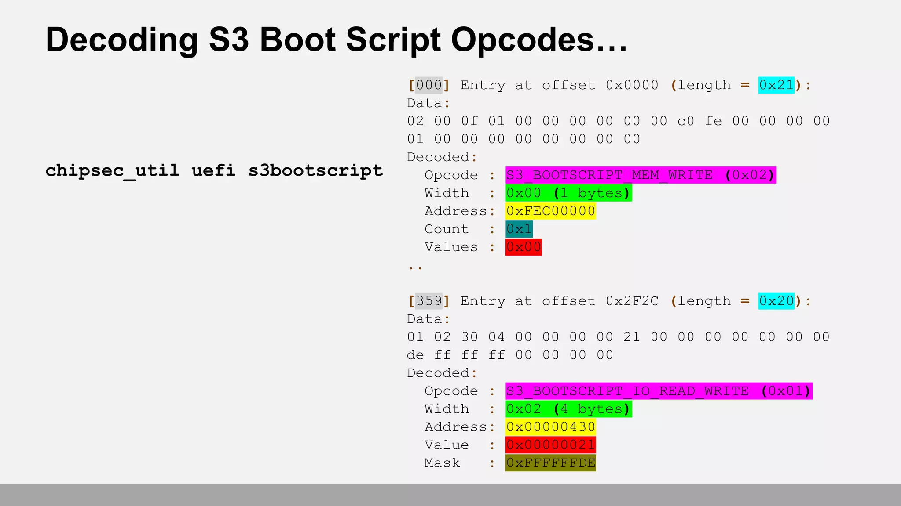Click the red values field '0x00'
The width and height of the screenshot is (901, 506).
[524, 247]
